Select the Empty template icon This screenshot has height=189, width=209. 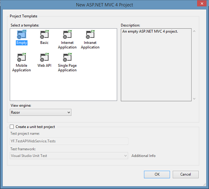pos(22,34)
